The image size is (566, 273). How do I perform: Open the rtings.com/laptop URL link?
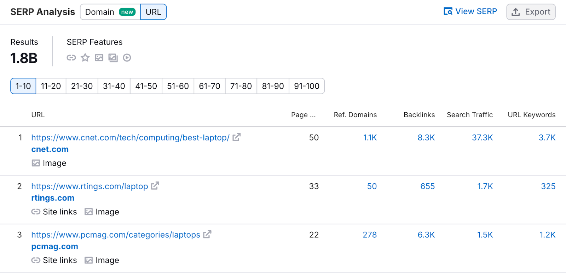(x=89, y=186)
